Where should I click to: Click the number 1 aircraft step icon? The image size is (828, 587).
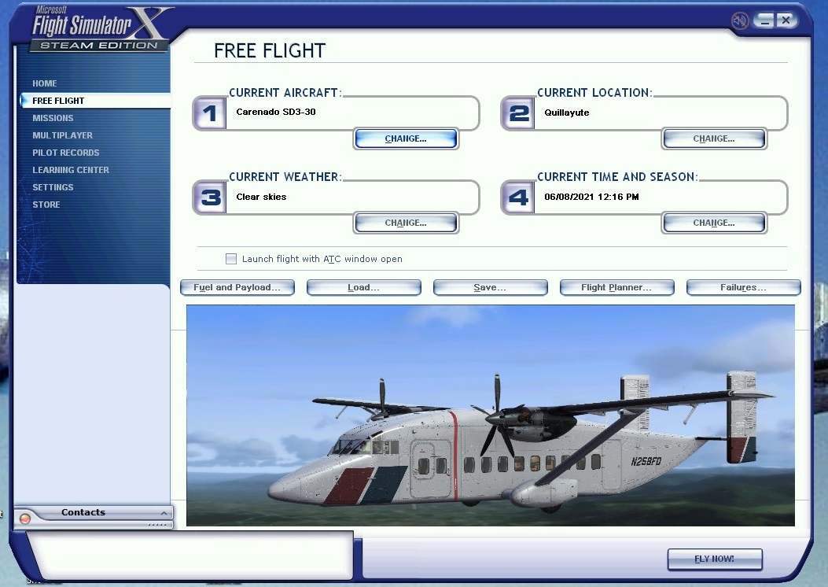210,113
